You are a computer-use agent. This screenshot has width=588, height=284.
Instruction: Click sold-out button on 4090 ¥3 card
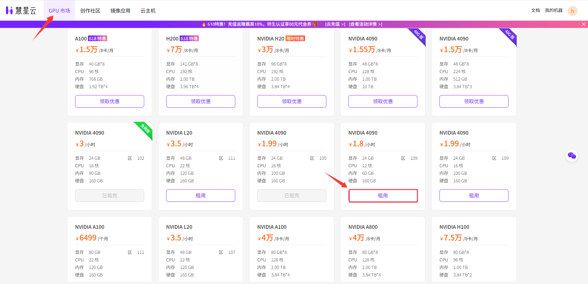click(x=110, y=196)
